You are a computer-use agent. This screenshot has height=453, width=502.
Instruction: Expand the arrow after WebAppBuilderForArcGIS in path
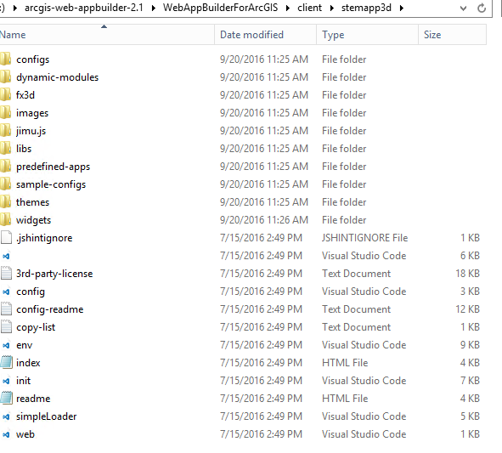[x=288, y=8]
